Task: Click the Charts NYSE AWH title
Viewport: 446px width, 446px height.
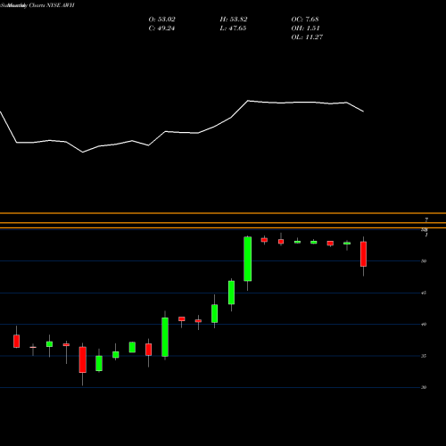Action: (x=52, y=5)
